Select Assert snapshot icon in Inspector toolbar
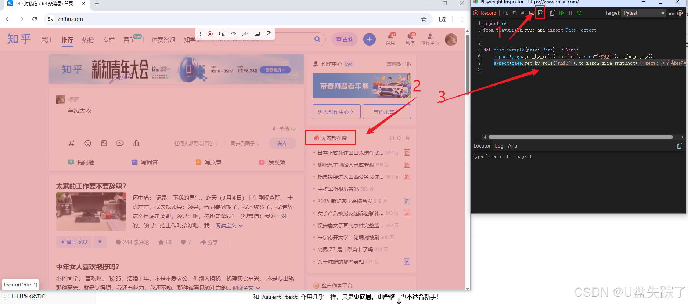Image resolution: width=688 pixels, height=304 pixels. click(540, 13)
